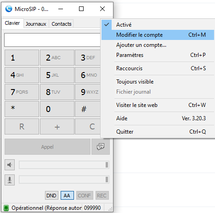This screenshot has height=213, width=215.
Task: Select Modifier le compte menu entry
Action: click(x=158, y=35)
